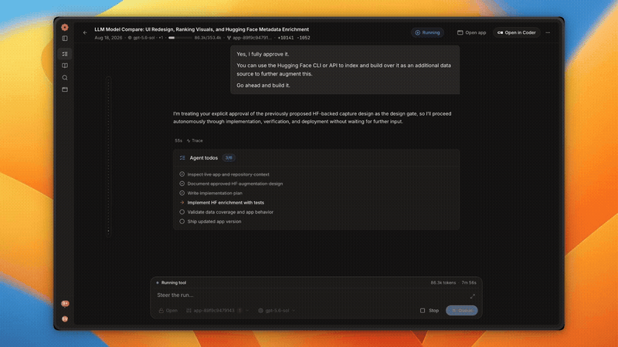Click Open in Coder button
The width and height of the screenshot is (618, 347).
coord(517,32)
